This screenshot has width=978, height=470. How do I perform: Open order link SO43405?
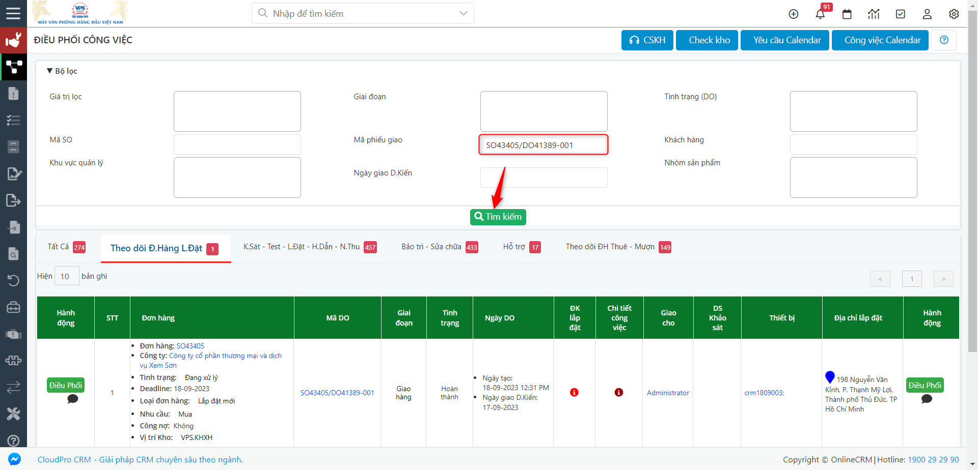190,346
